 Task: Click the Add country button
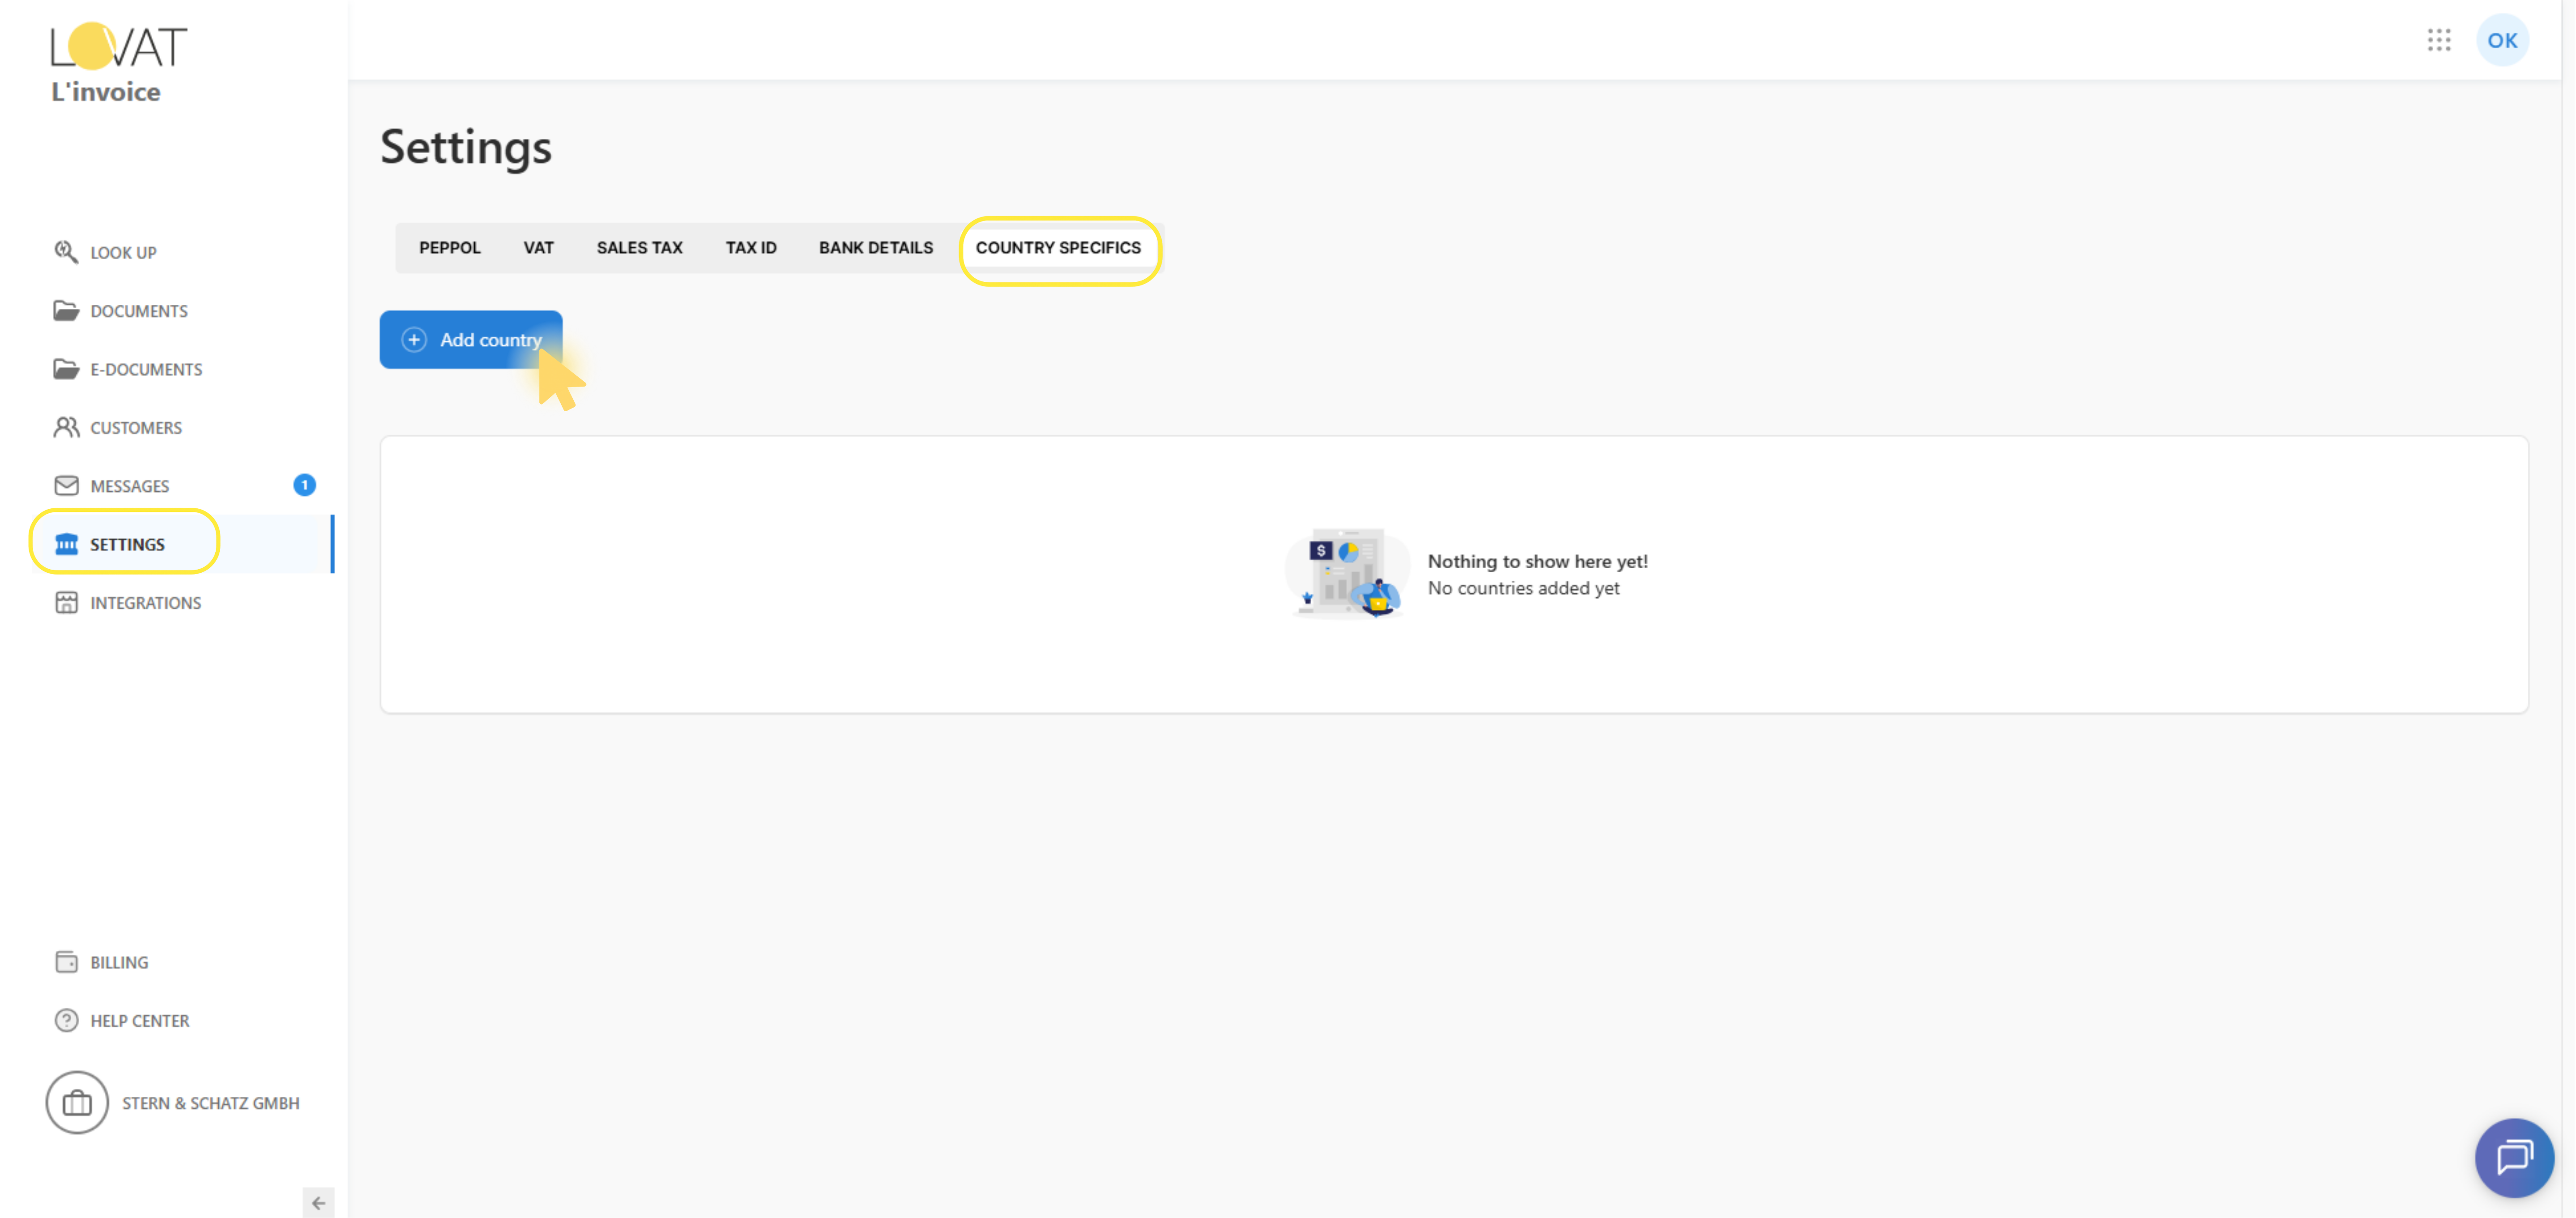470,339
